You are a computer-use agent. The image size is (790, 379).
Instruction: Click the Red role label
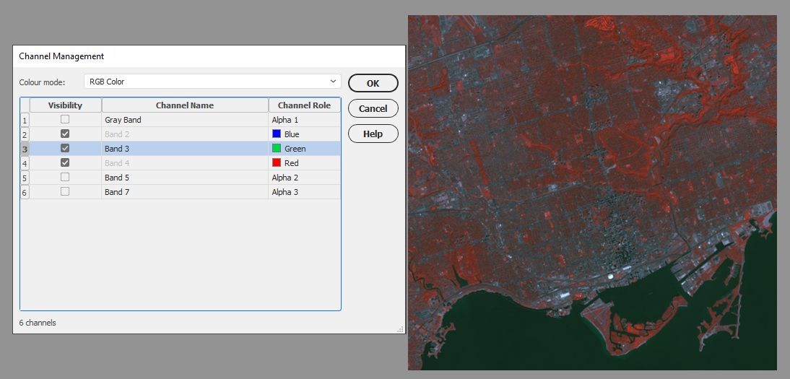[x=291, y=162]
